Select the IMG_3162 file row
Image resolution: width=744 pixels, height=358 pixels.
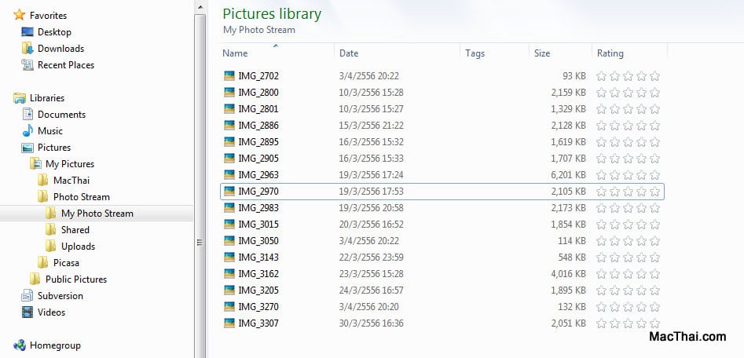[x=442, y=274]
